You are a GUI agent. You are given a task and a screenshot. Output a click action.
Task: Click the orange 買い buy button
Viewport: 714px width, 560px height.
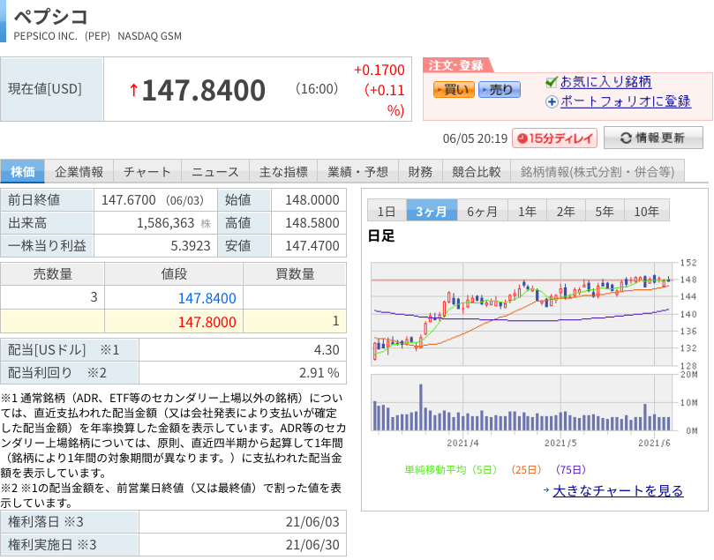[x=454, y=90]
